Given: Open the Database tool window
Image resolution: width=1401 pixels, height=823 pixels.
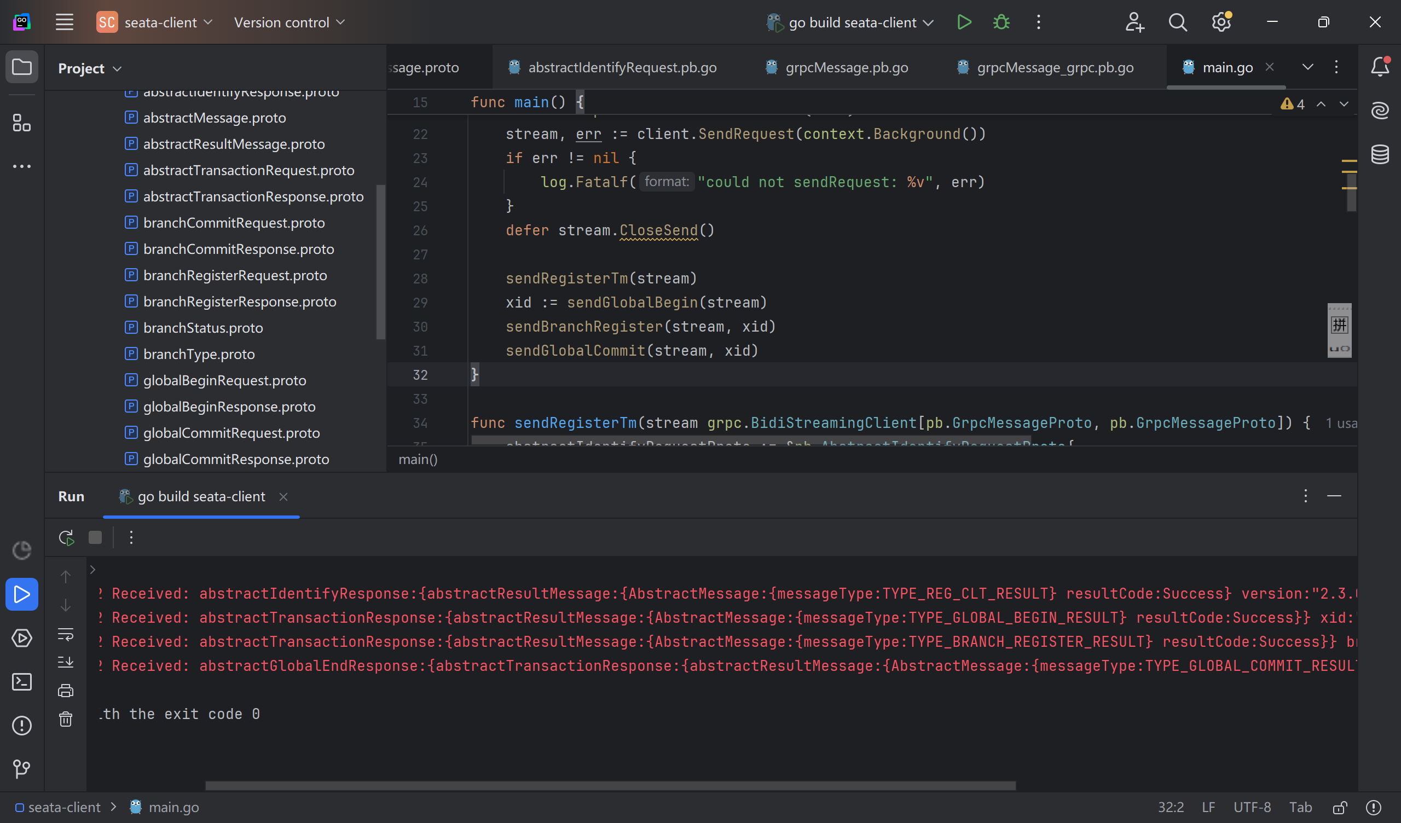Looking at the screenshot, I should (x=1380, y=154).
